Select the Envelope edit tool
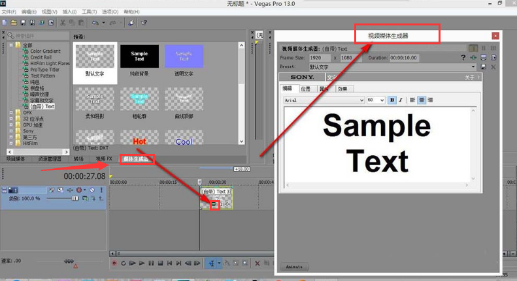This screenshot has height=281, width=517. pyautogui.click(x=227, y=263)
